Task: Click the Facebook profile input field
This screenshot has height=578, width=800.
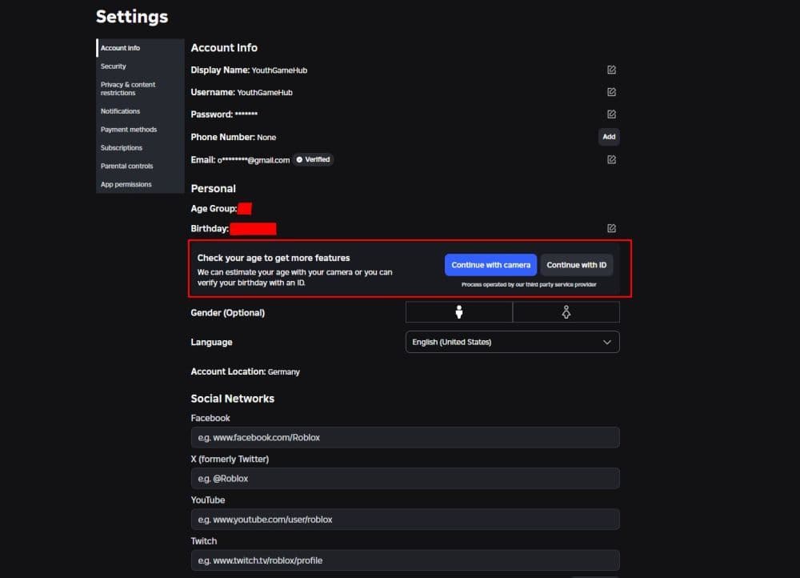Action: coord(405,437)
